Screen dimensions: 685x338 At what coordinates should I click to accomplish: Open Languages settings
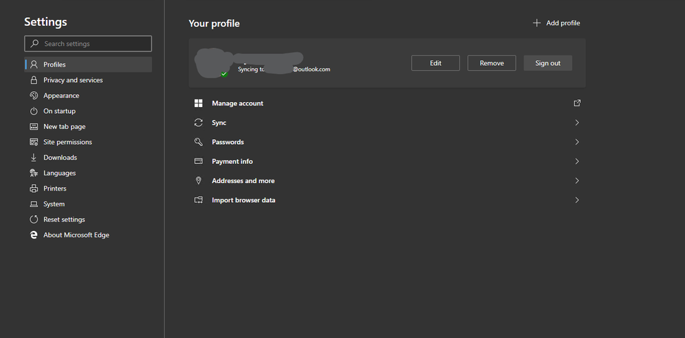pos(88,173)
